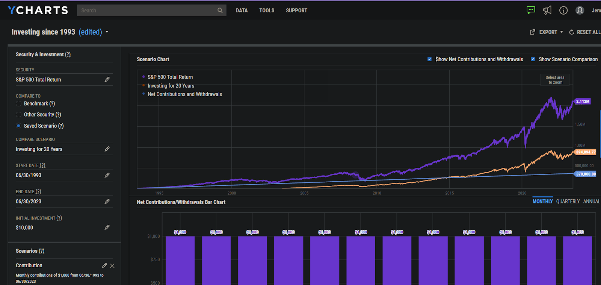Image resolution: width=601 pixels, height=285 pixels.
Task: Edit the Contribution scenario with pencil icon
Action: 104,265
